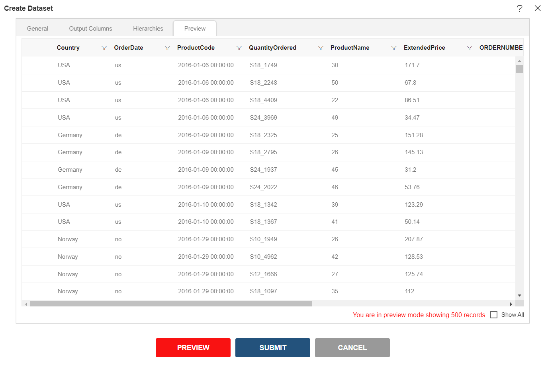The height and width of the screenshot is (372, 546).
Task: Click the vertical scrollbar thumb
Action: [x=519, y=69]
